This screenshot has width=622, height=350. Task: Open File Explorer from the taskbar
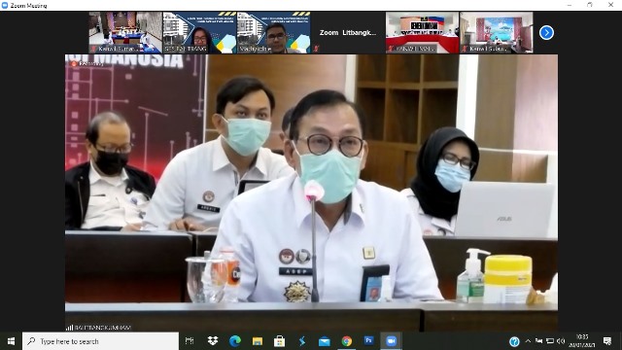[x=257, y=341]
